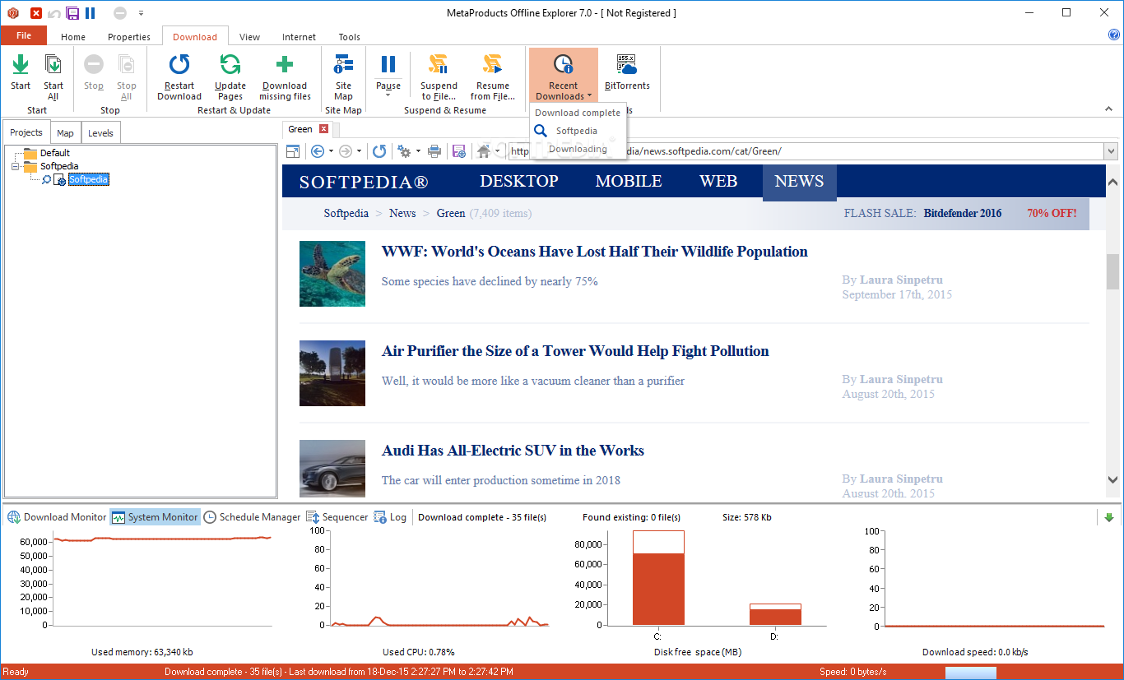Click the browser settings gear icon
The image size is (1124, 680).
[x=404, y=151]
